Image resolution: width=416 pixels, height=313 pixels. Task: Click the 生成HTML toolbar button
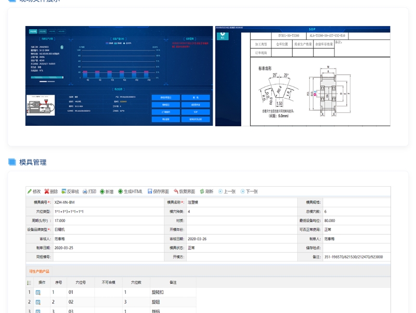pos(131,191)
